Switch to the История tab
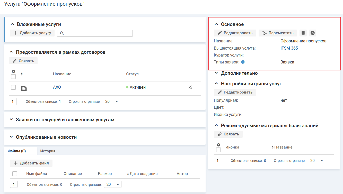 (48, 151)
